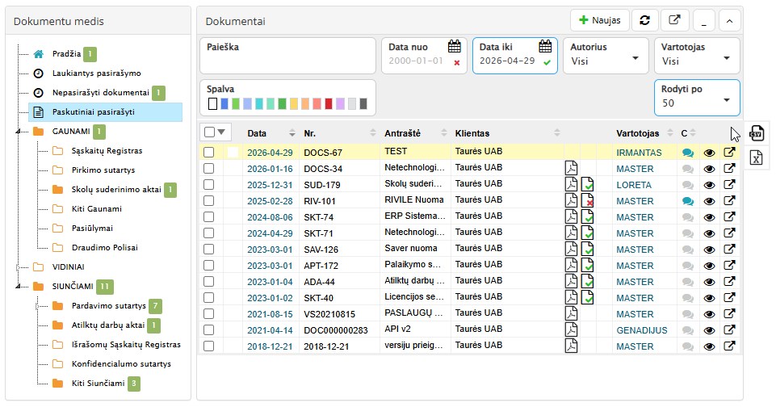Open comments for RIV-101 row

click(x=687, y=201)
